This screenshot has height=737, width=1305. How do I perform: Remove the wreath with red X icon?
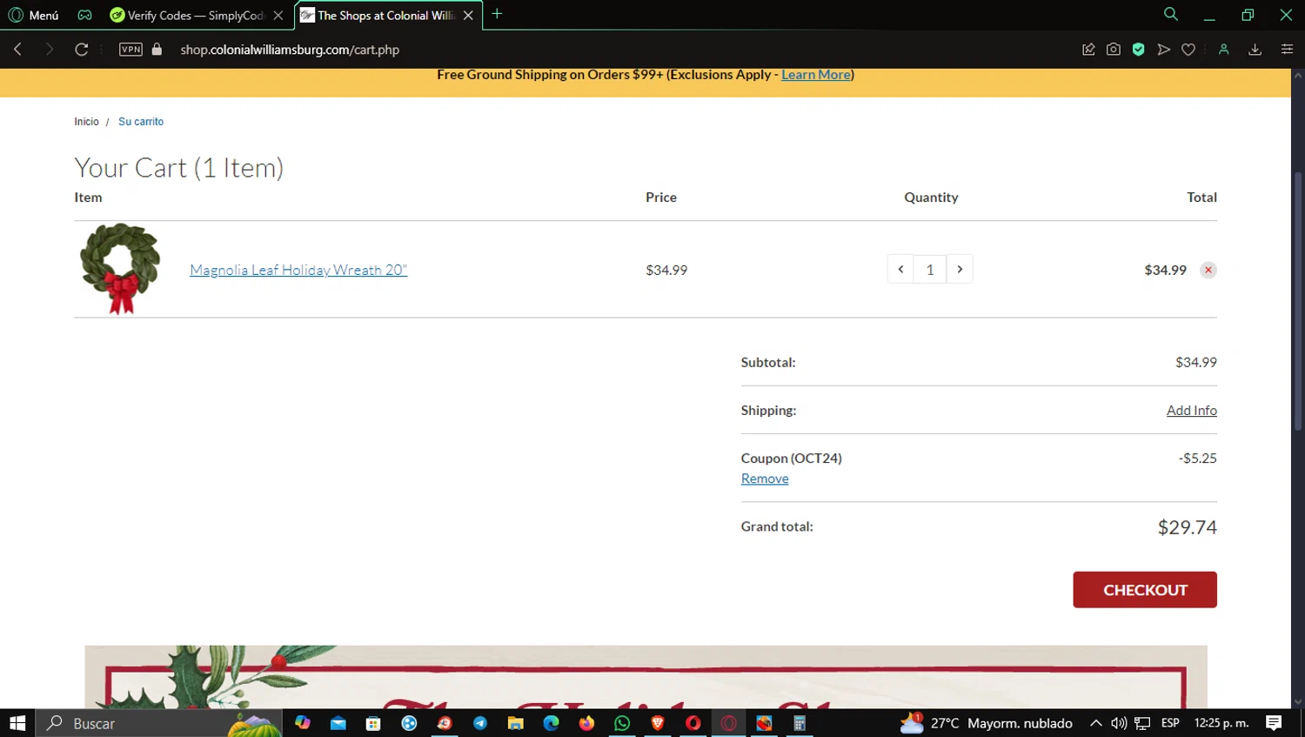click(1208, 270)
